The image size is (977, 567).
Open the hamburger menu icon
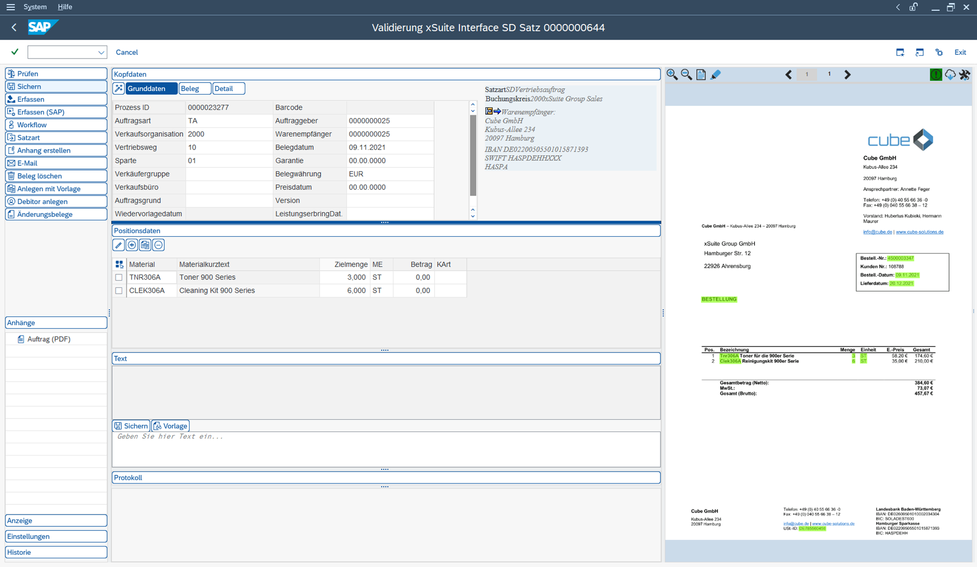tap(10, 7)
